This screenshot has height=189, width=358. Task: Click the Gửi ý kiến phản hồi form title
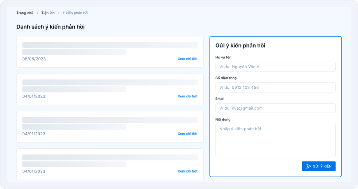coord(240,46)
